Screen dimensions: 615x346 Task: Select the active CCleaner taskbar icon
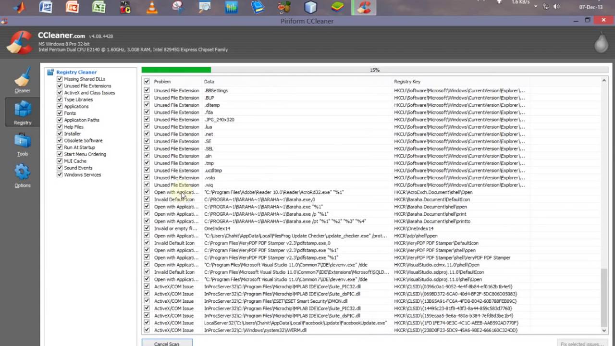pos(364,7)
